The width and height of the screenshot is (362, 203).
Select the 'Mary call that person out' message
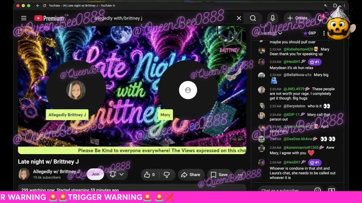pos(300,117)
